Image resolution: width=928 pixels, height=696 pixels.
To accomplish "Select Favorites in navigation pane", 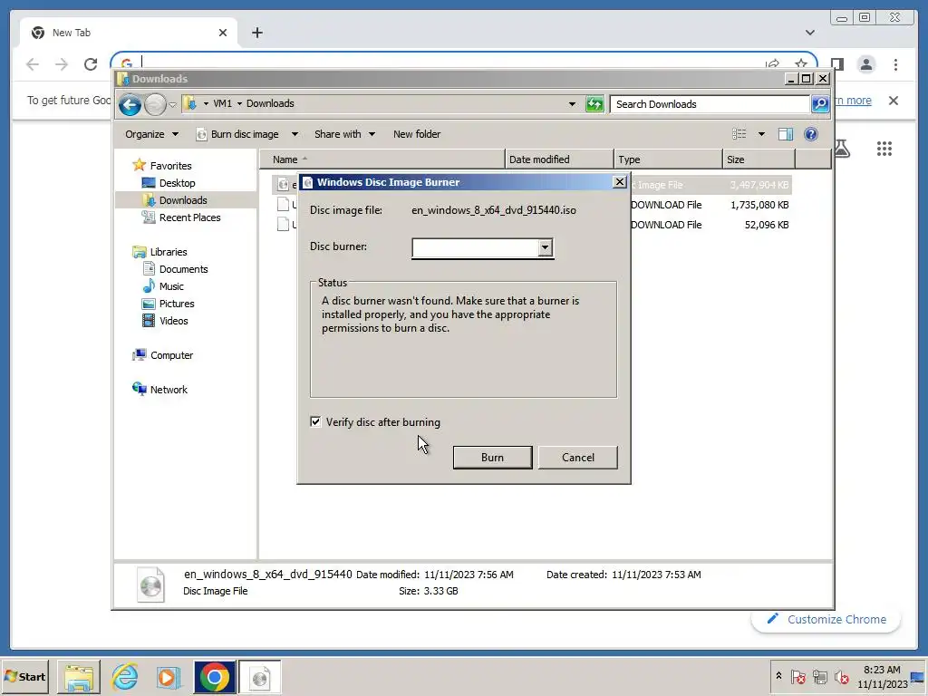I will (x=170, y=166).
